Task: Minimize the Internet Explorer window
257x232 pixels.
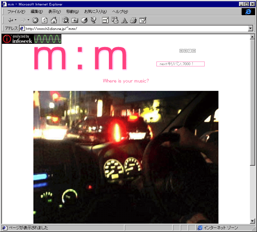Action: click(x=241, y=4)
